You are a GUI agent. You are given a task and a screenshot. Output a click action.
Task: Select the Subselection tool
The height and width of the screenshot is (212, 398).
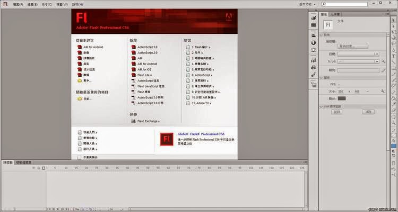394,26
